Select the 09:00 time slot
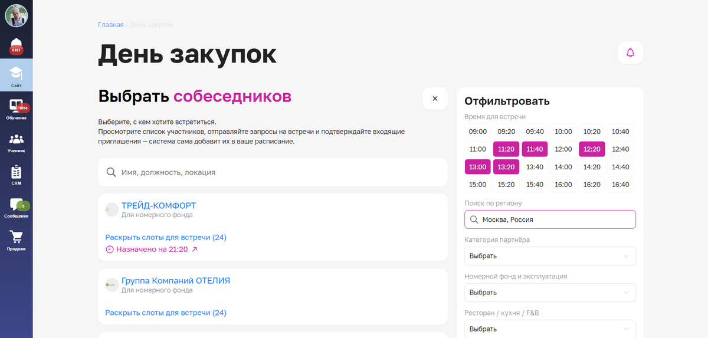Screen dimensions: 708x338 pyautogui.click(x=478, y=132)
